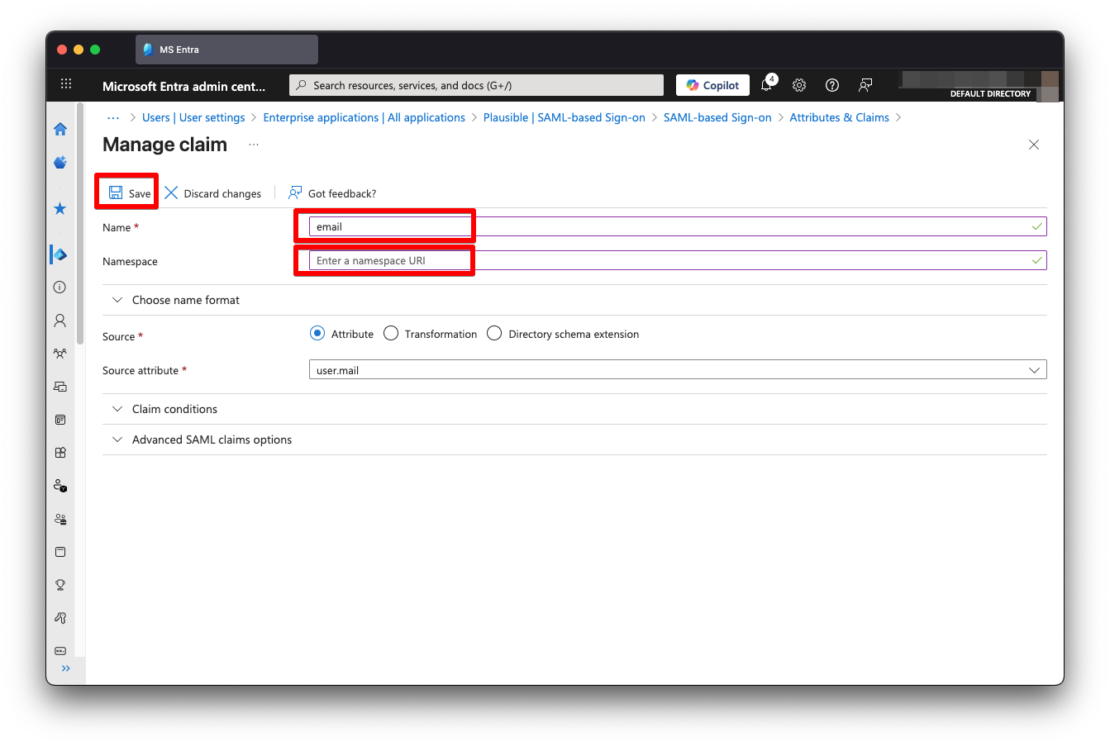Image resolution: width=1110 pixels, height=746 pixels.
Task: Open the Source attribute dropdown
Action: 677,370
